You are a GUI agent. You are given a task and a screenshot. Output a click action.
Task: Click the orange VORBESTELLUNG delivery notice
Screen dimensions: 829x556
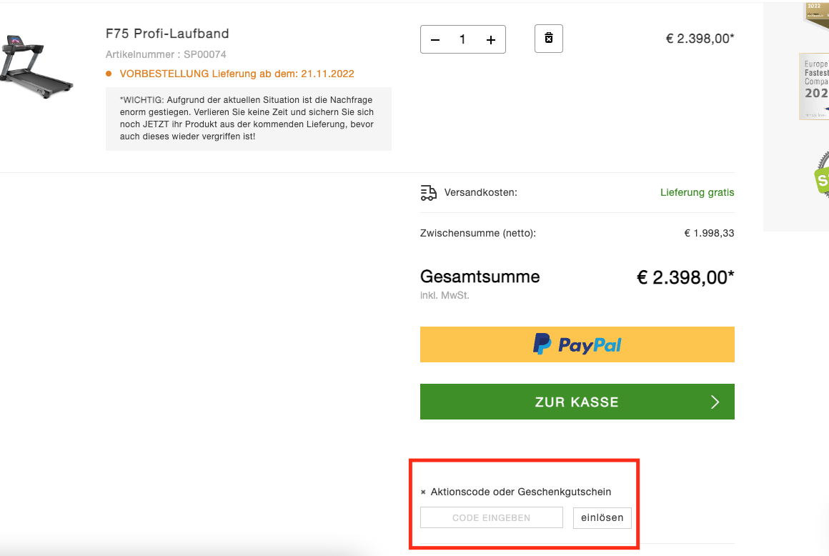pos(236,74)
